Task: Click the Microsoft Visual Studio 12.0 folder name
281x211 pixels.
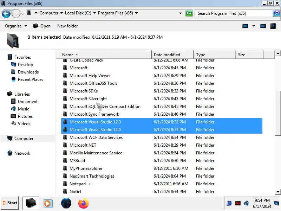Action: [x=95, y=122]
